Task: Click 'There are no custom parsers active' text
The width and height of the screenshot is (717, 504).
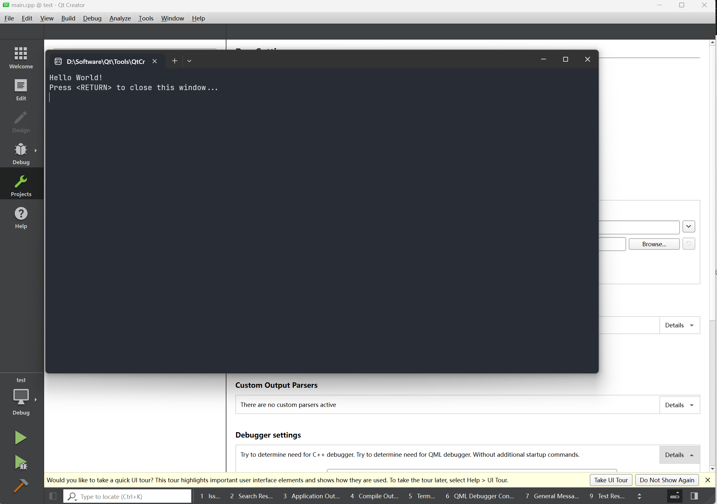Action: pos(288,405)
